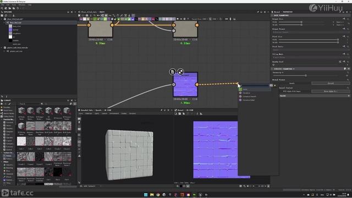Image resolution: width=352 pixels, height=198 pixels.
Task: Select the Cells 4 noise thumbnail
Action: click(48, 141)
